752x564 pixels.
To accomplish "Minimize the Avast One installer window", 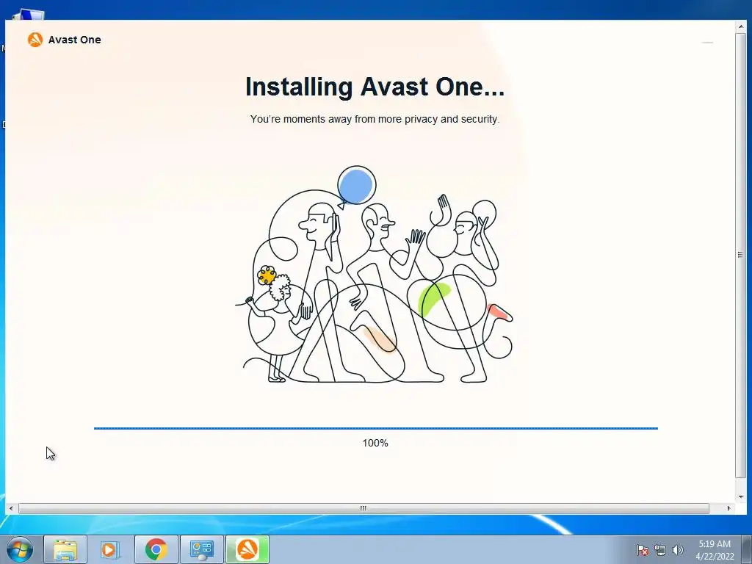I will (x=707, y=43).
